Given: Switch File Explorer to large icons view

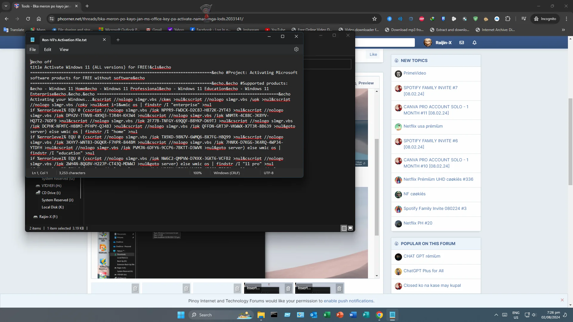Looking at the screenshot, I should click(350, 228).
